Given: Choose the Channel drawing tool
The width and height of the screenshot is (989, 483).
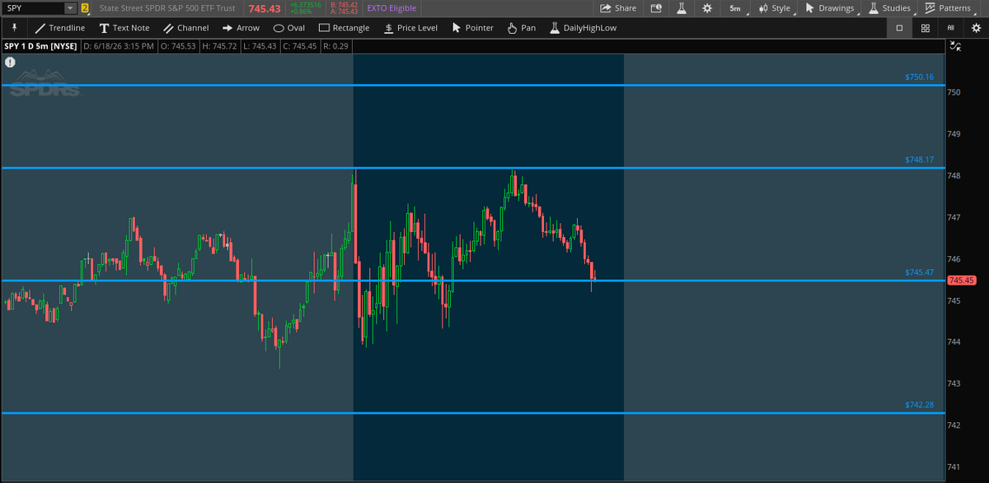Looking at the screenshot, I should pos(185,28).
